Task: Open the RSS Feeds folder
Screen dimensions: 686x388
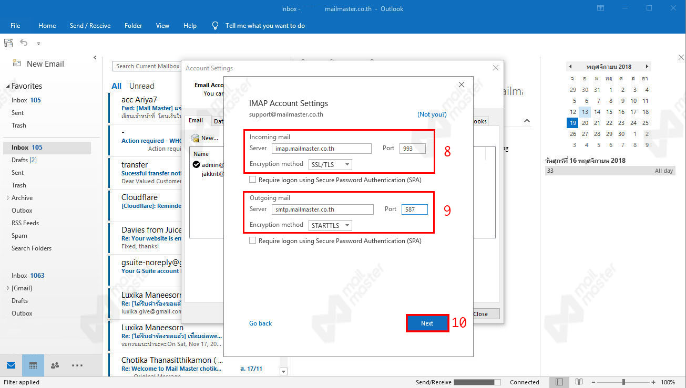Action: 25,223
